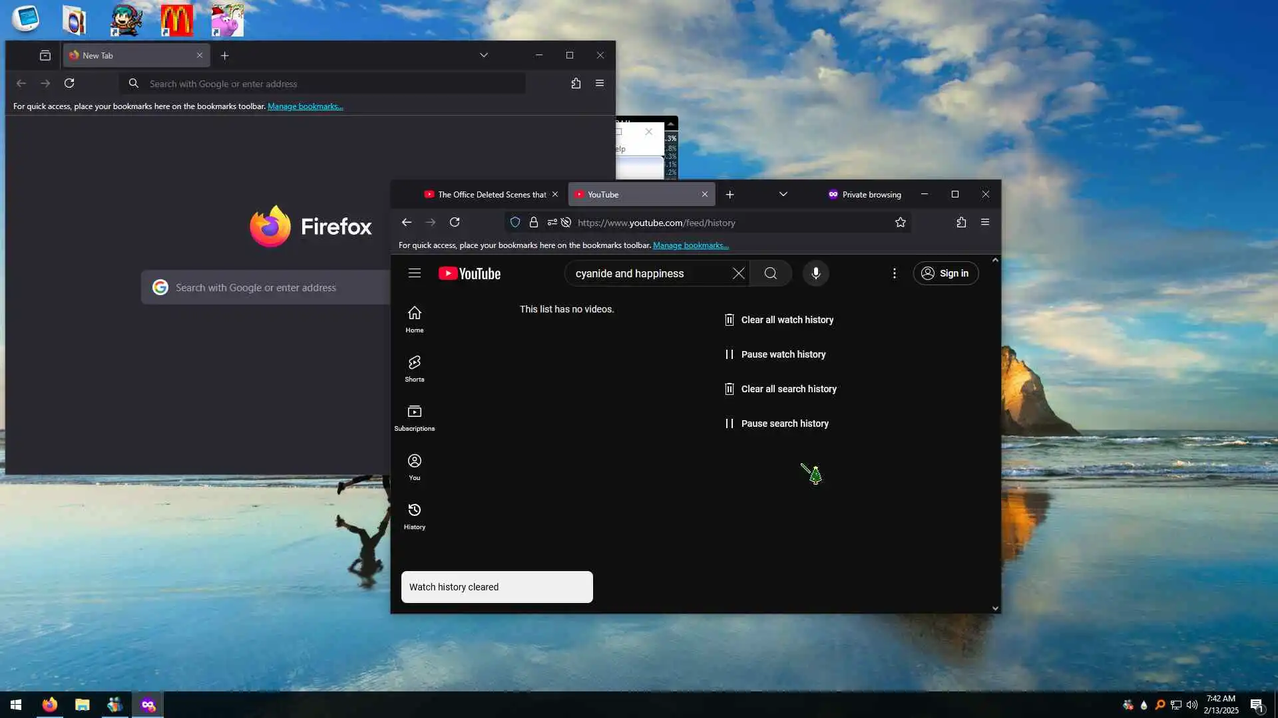Bookmark page with star icon
The height and width of the screenshot is (718, 1278).
[x=900, y=223]
